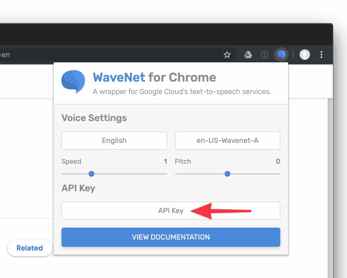This screenshot has height=278, width=347.
Task: Open Chrome's three-dot menu
Action: click(321, 55)
